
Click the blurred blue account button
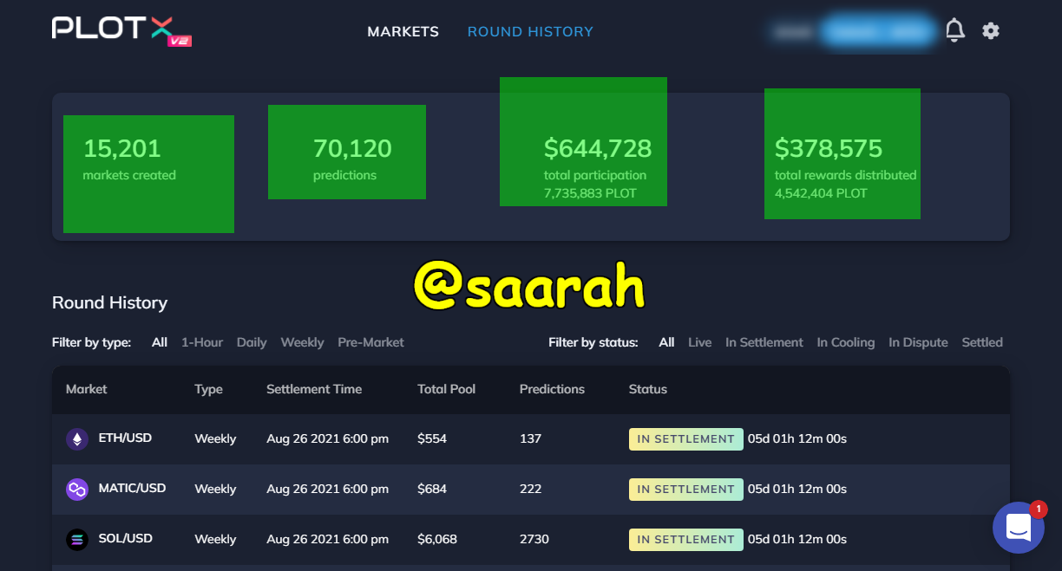pyautogui.click(x=878, y=31)
